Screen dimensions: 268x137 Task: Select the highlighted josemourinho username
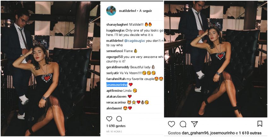[x=117, y=84]
